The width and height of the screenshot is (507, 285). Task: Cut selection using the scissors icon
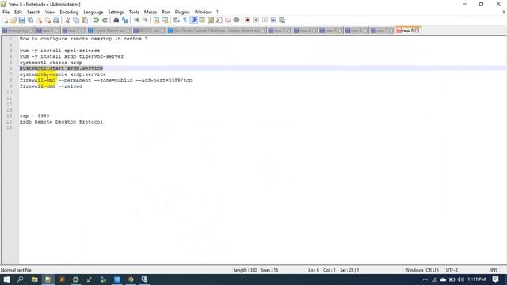point(67,20)
